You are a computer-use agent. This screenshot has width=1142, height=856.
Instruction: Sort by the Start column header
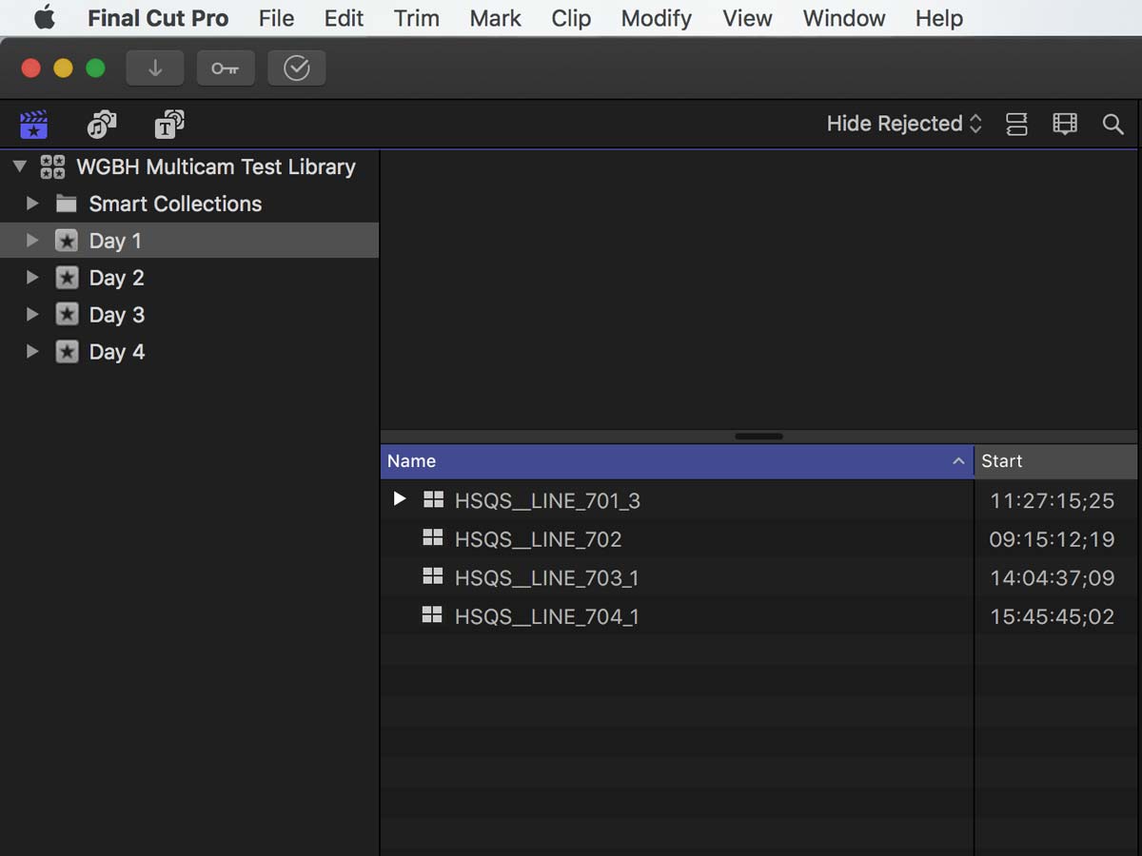(1055, 461)
